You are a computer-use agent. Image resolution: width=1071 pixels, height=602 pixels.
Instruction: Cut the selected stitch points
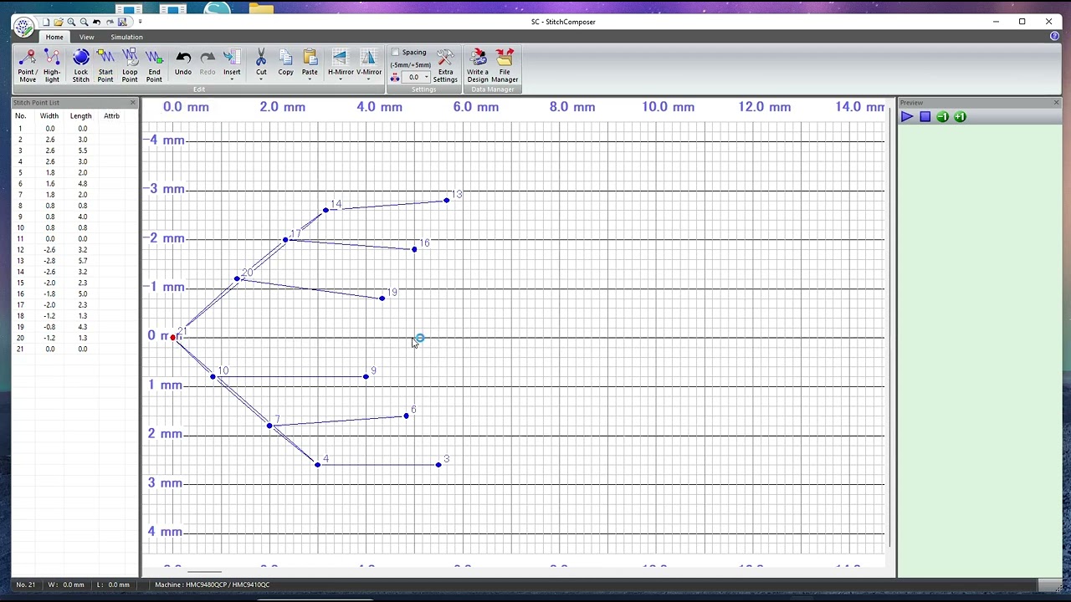(261, 60)
